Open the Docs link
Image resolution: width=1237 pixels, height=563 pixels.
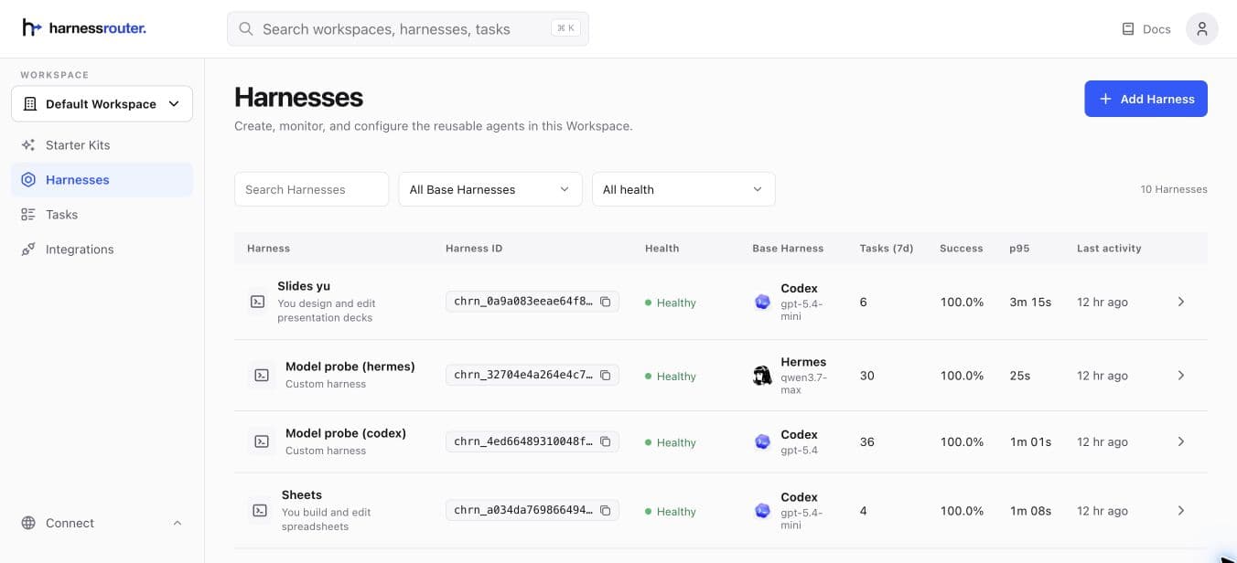click(1146, 29)
